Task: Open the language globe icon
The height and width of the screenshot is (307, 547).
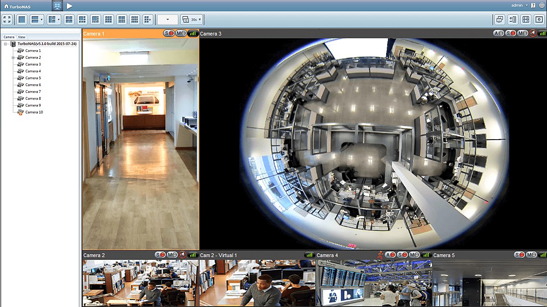Action: (542, 5)
